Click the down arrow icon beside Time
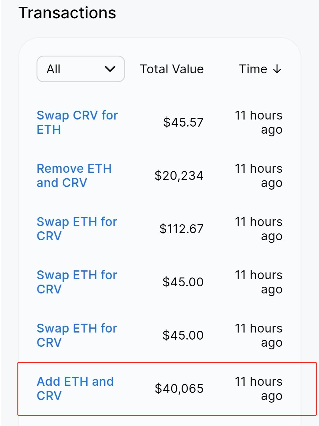This screenshot has height=426, width=319. click(x=277, y=69)
